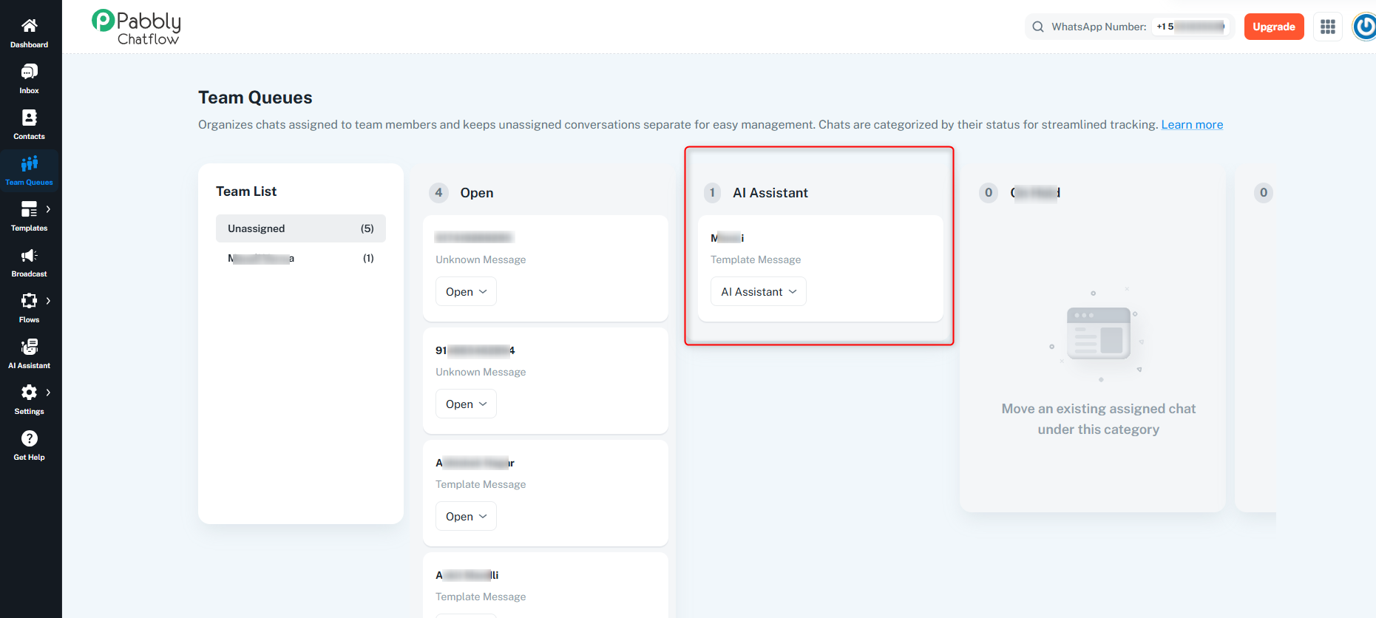Open the Settings gear icon

tap(30, 393)
